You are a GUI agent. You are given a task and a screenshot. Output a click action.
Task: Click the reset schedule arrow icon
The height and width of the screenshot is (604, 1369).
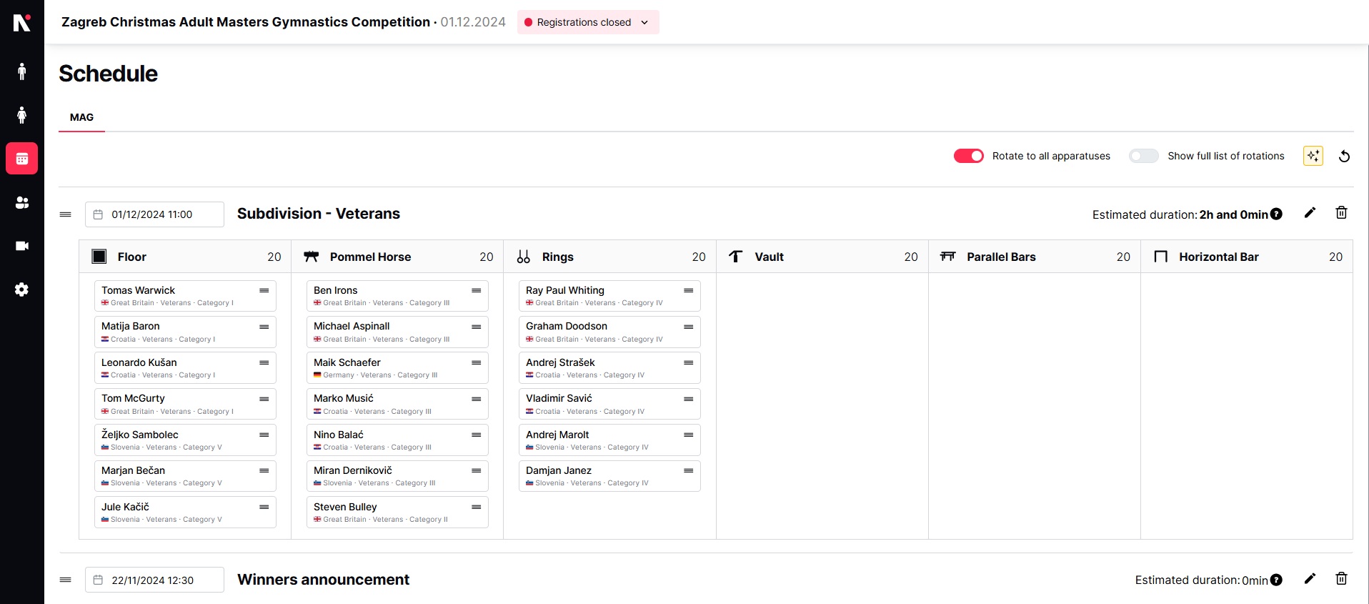pos(1344,156)
